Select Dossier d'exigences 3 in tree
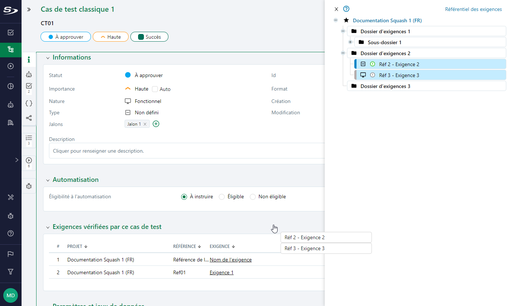 [x=385, y=86]
